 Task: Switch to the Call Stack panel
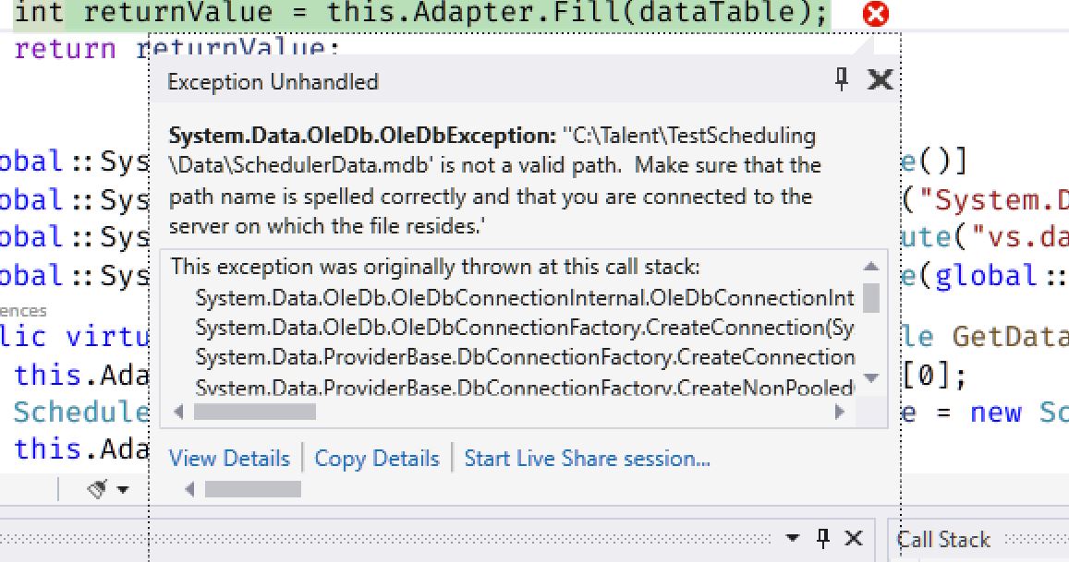(943, 540)
